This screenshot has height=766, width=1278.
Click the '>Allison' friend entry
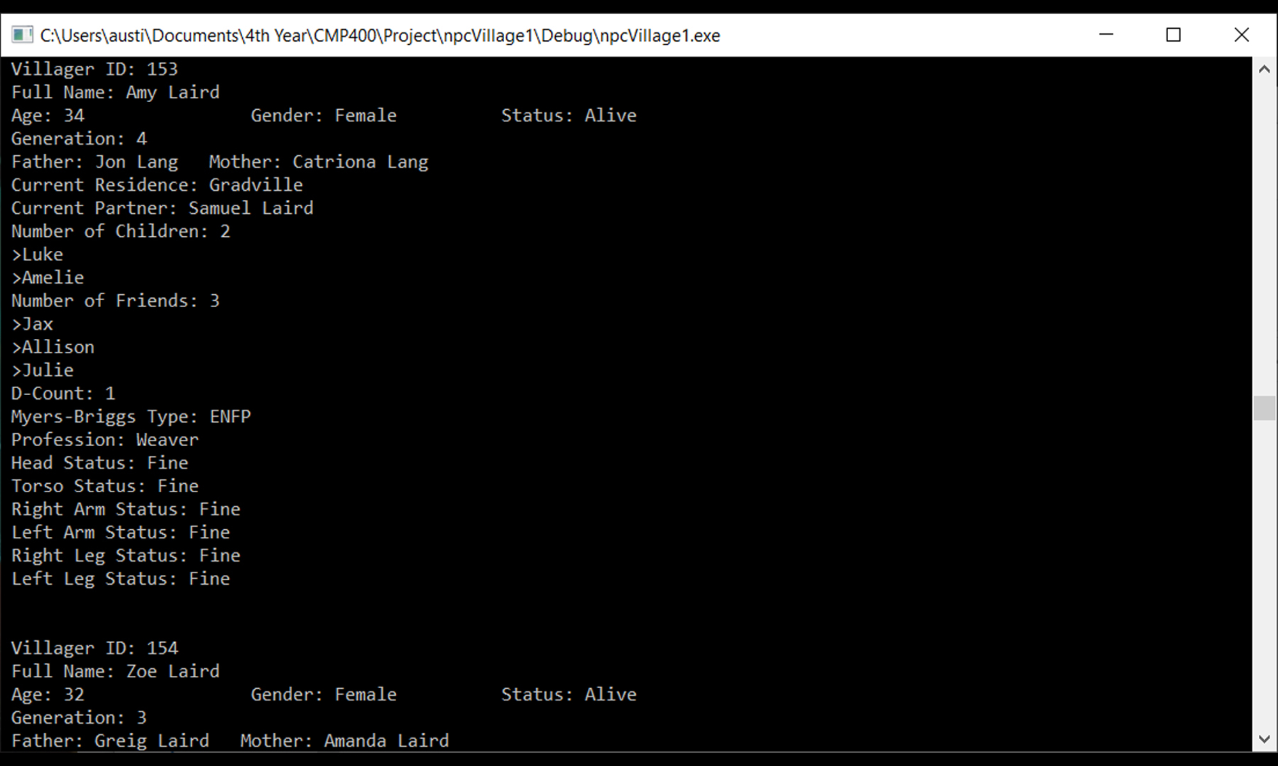point(53,347)
